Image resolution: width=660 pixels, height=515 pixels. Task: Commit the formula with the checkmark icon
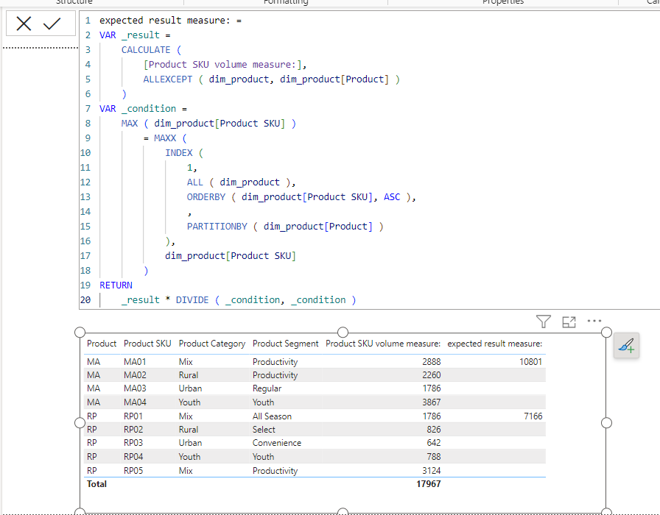point(52,24)
